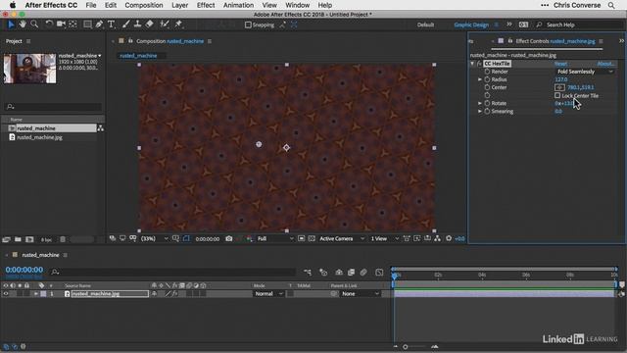Click the Draft 3D icon in the timeline
This screenshot has width=627, height=353.
[x=323, y=273]
